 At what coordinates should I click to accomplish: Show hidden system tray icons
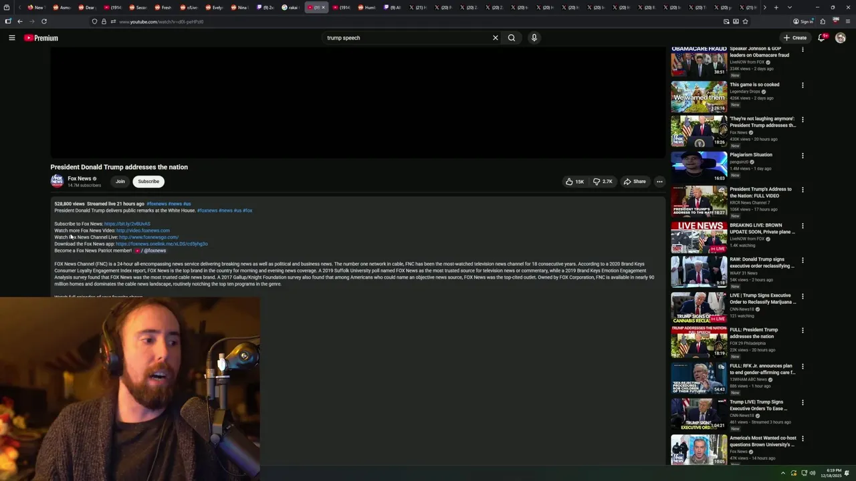point(783,473)
